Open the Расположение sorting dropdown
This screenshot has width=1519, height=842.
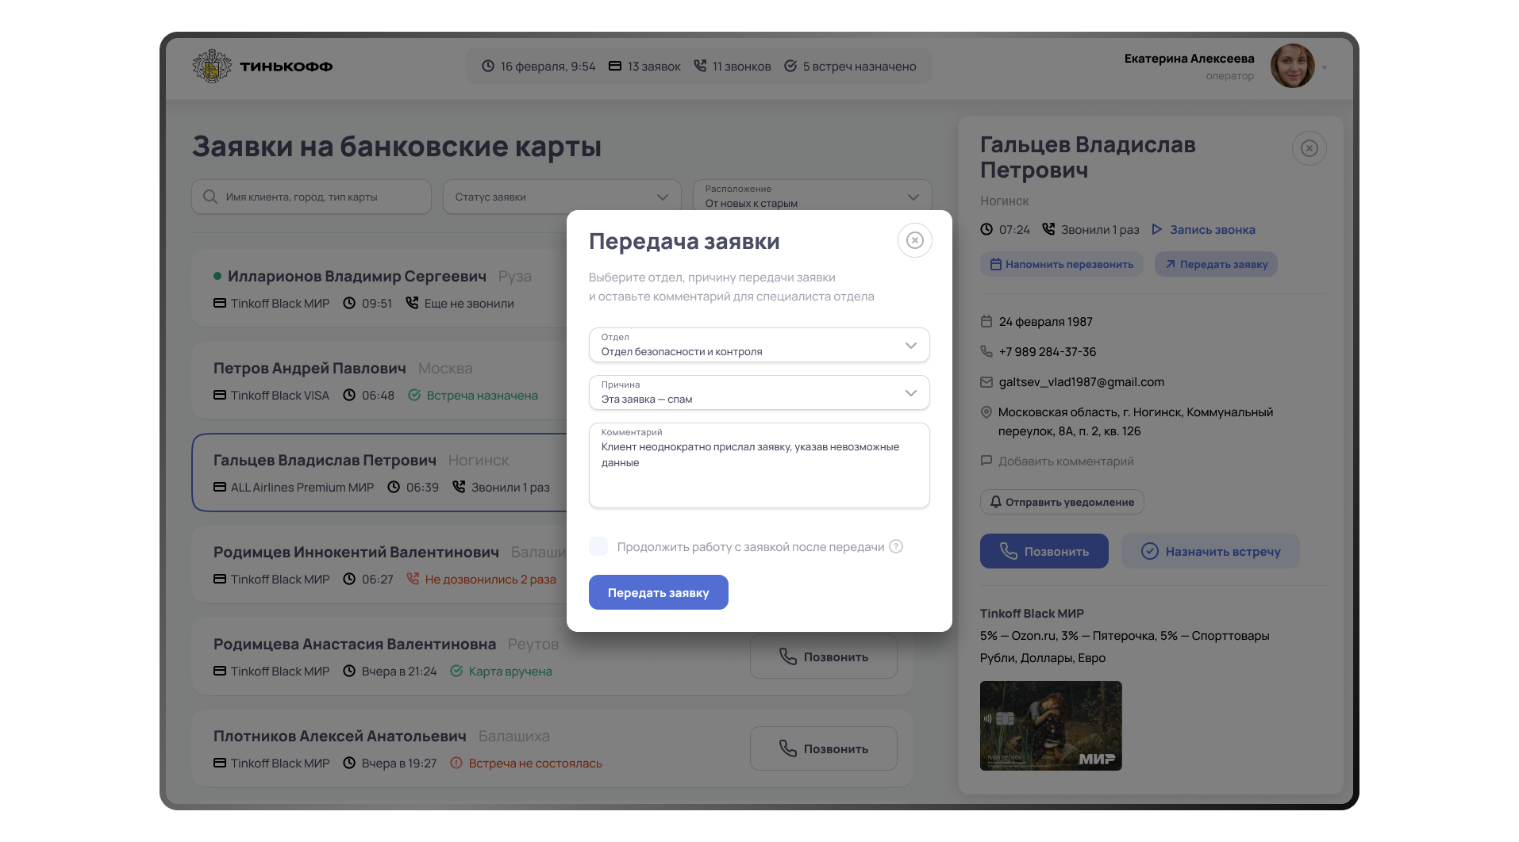pyautogui.click(x=812, y=196)
